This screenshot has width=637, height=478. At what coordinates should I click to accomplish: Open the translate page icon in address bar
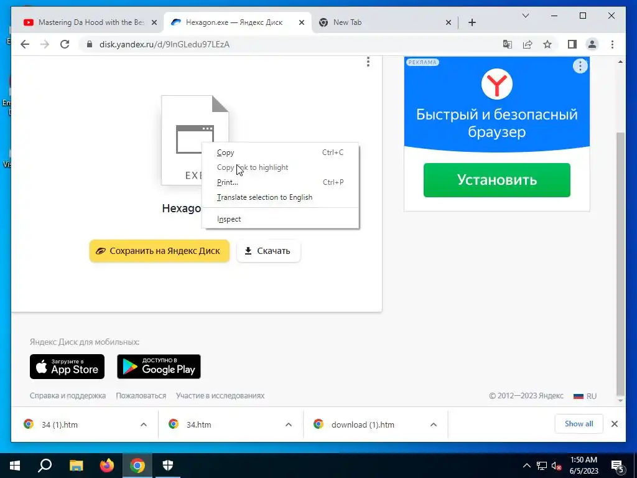coord(508,44)
